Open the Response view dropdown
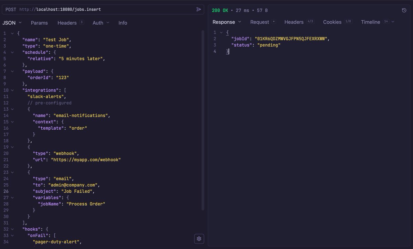The width and height of the screenshot is (413, 249). click(x=227, y=22)
